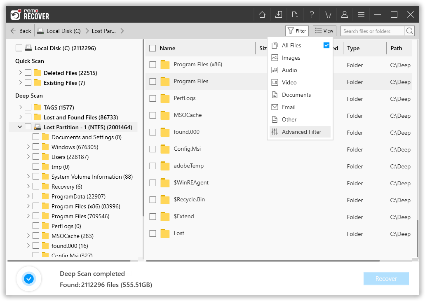
Task: Collapse the Lost Partition - 1 (NTFS) node
Action: pyautogui.click(x=20, y=127)
